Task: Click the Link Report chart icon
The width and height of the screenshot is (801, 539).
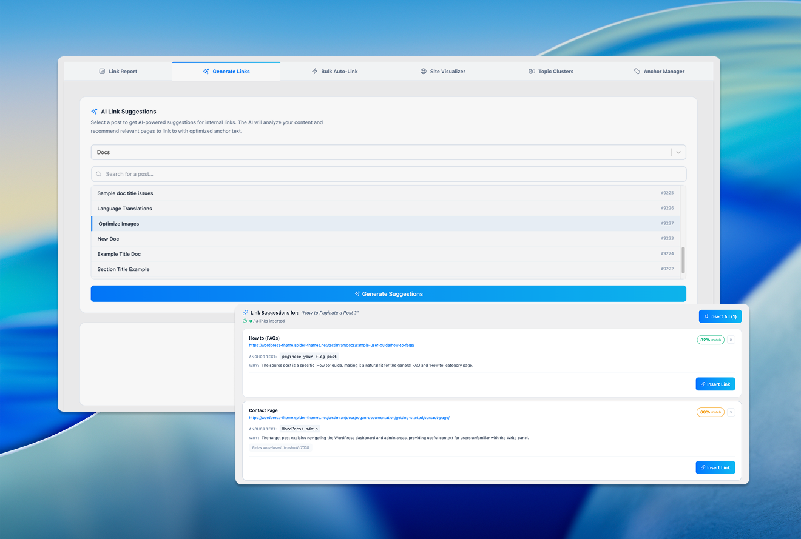Action: 102,72
